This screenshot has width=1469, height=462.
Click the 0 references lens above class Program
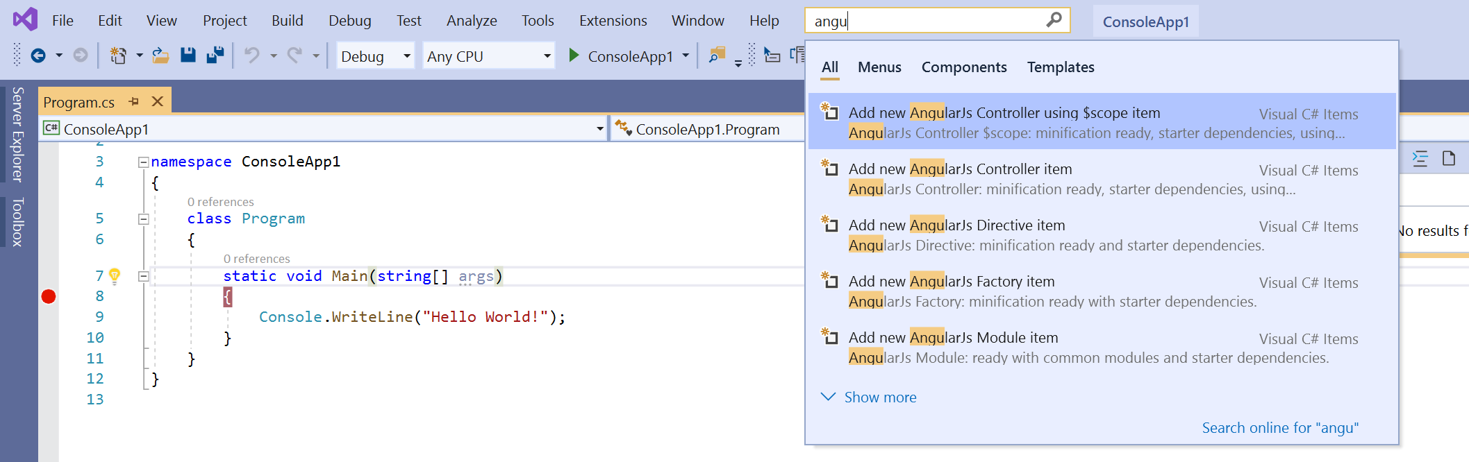click(221, 202)
